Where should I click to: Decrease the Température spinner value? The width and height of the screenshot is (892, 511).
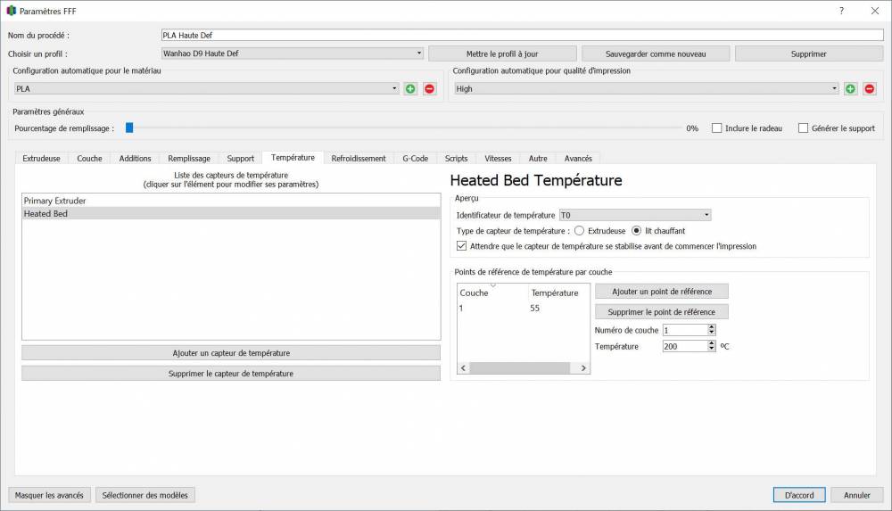click(711, 349)
